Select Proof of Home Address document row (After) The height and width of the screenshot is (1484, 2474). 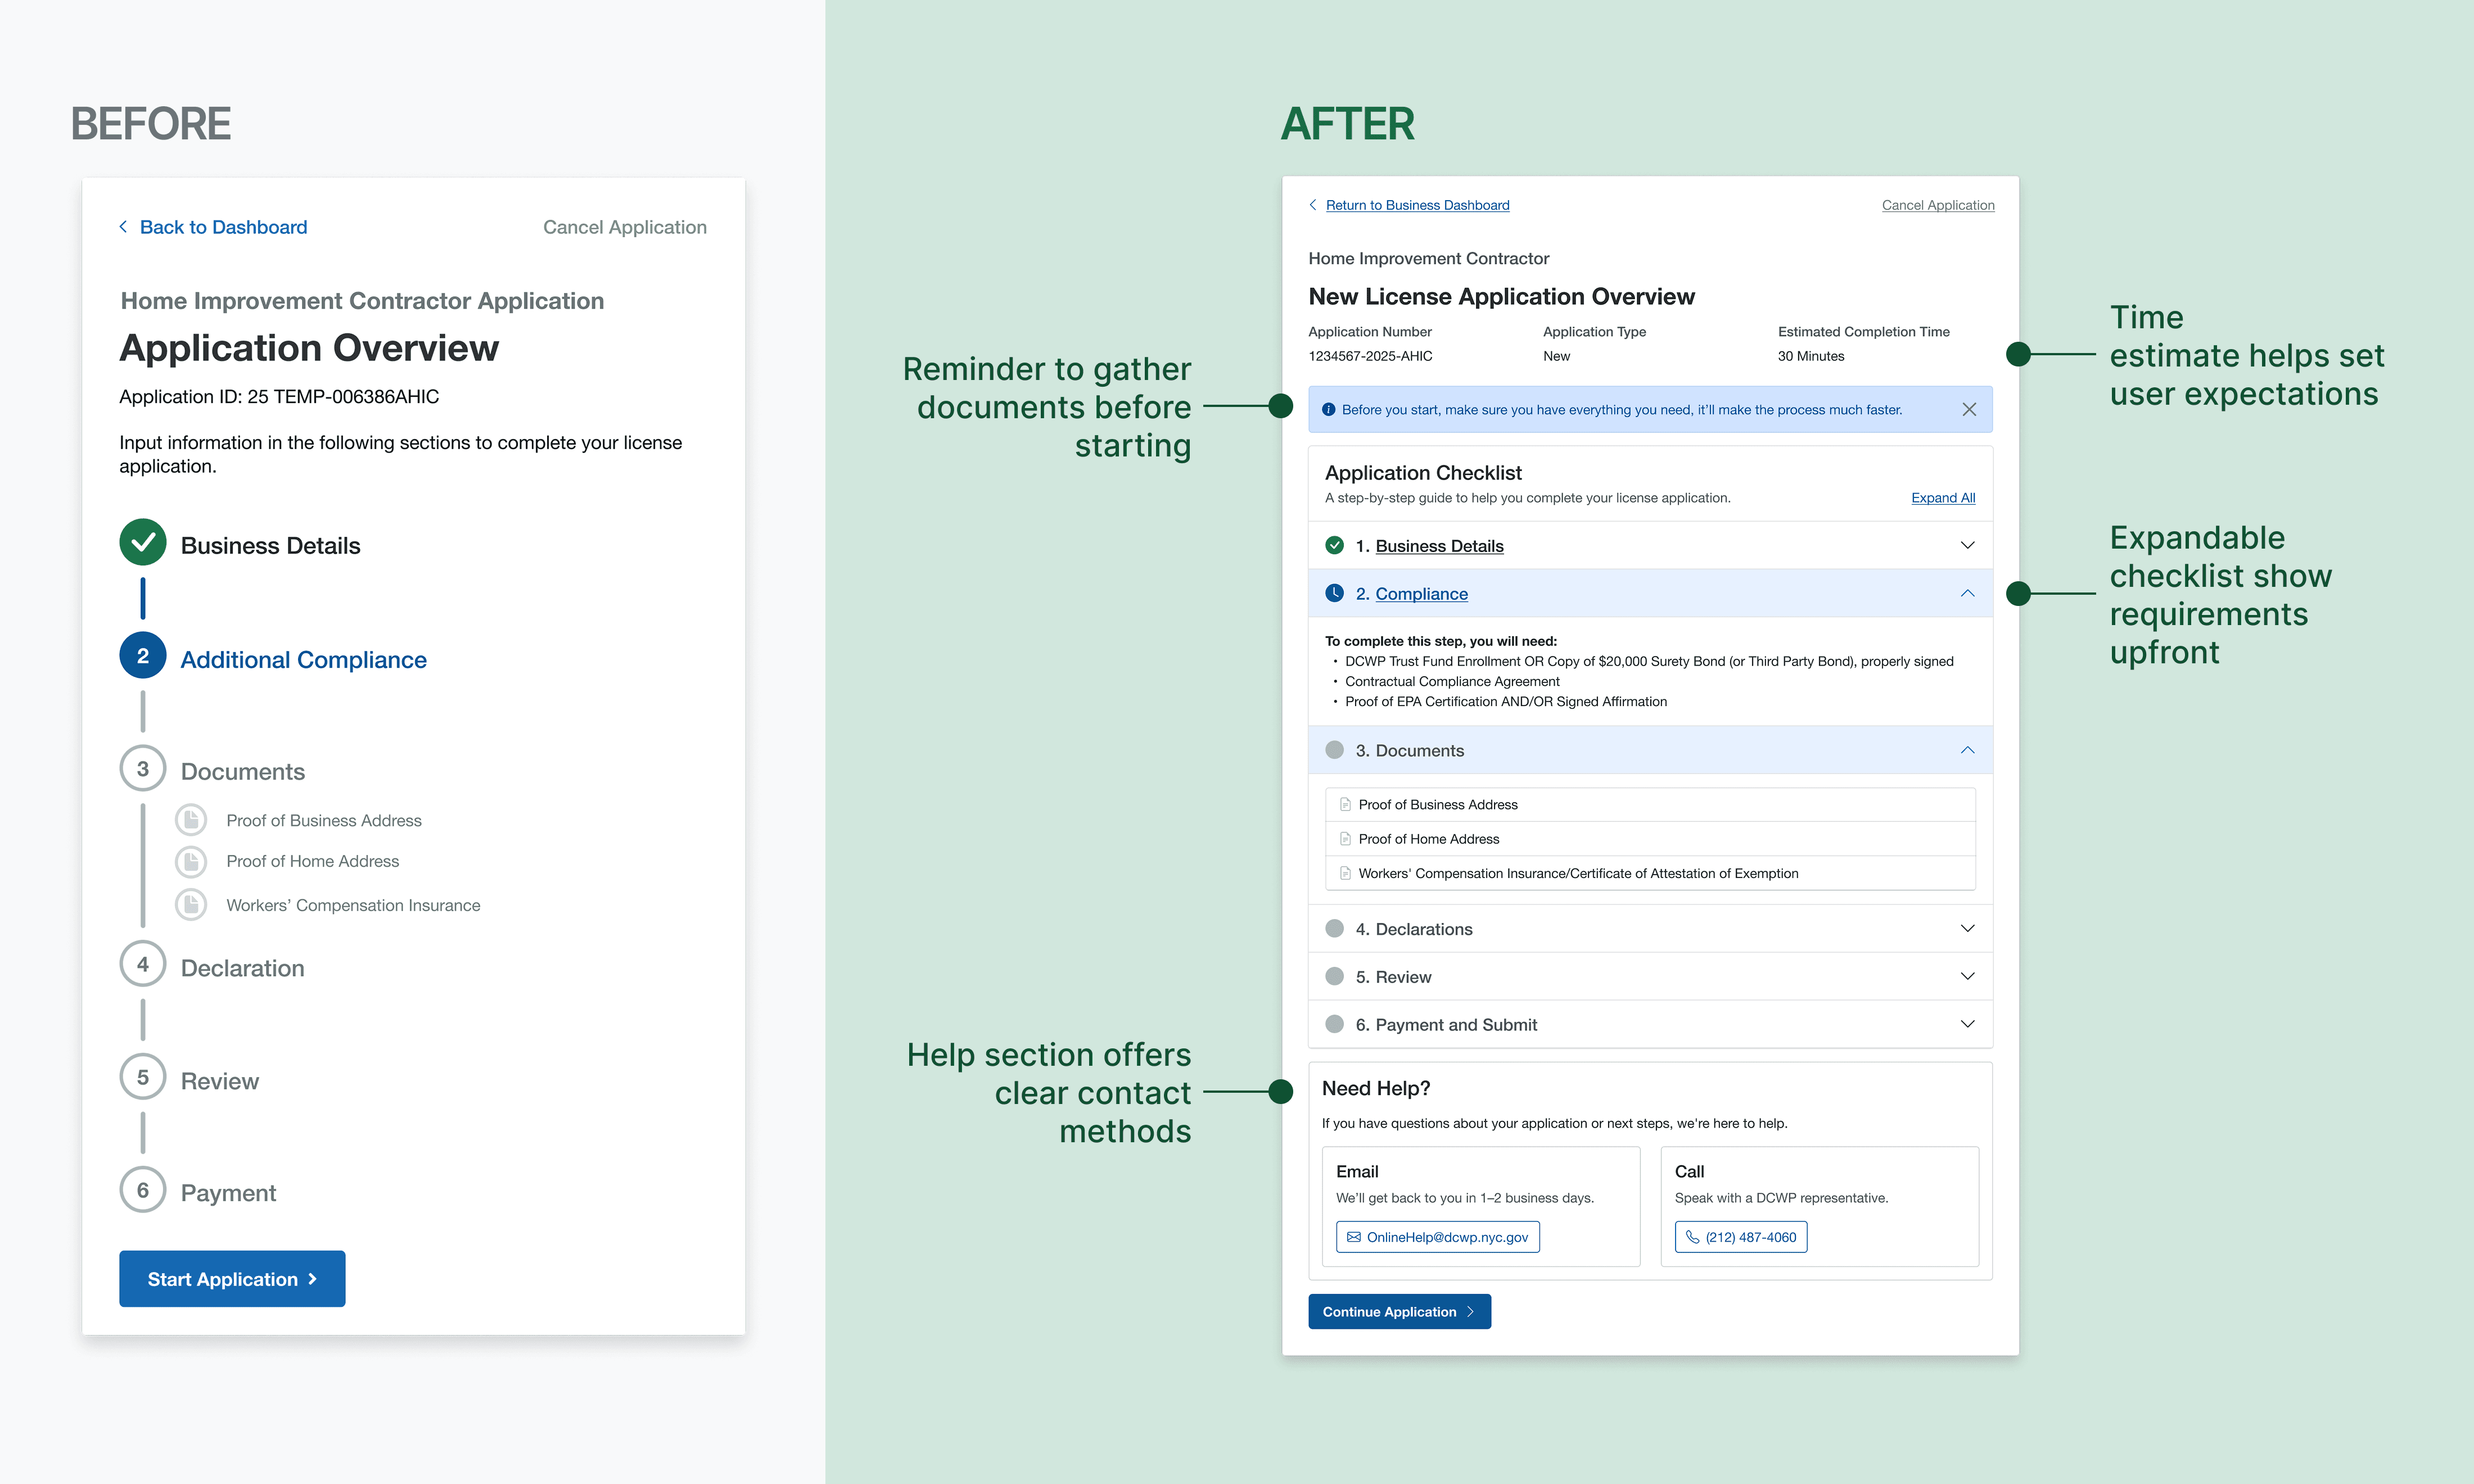pyautogui.click(x=1428, y=839)
